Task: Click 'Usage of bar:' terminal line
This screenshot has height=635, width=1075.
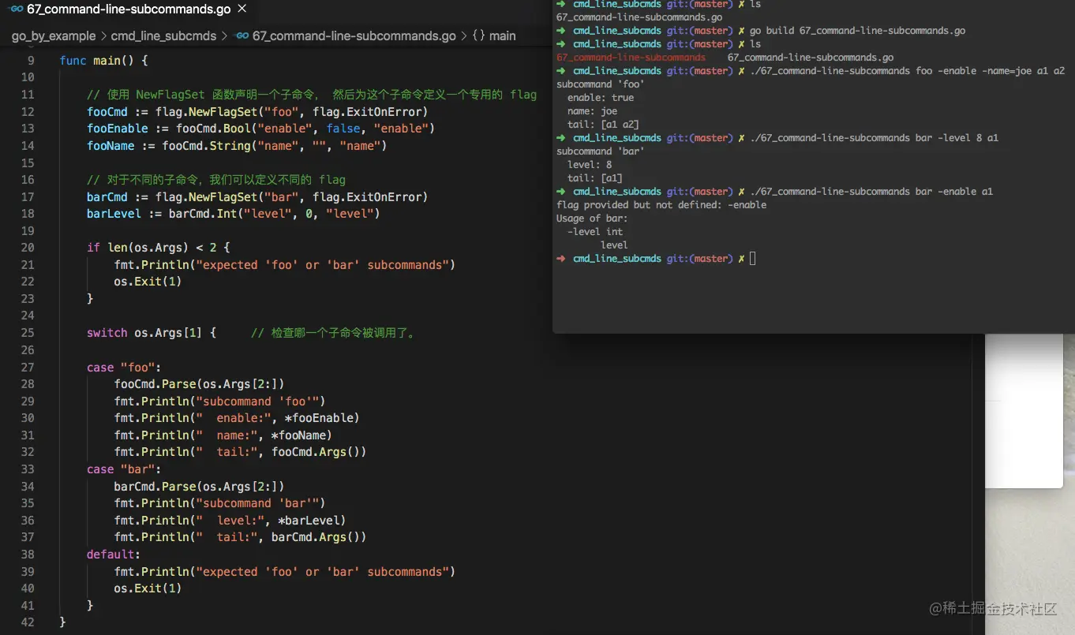Action: point(592,219)
